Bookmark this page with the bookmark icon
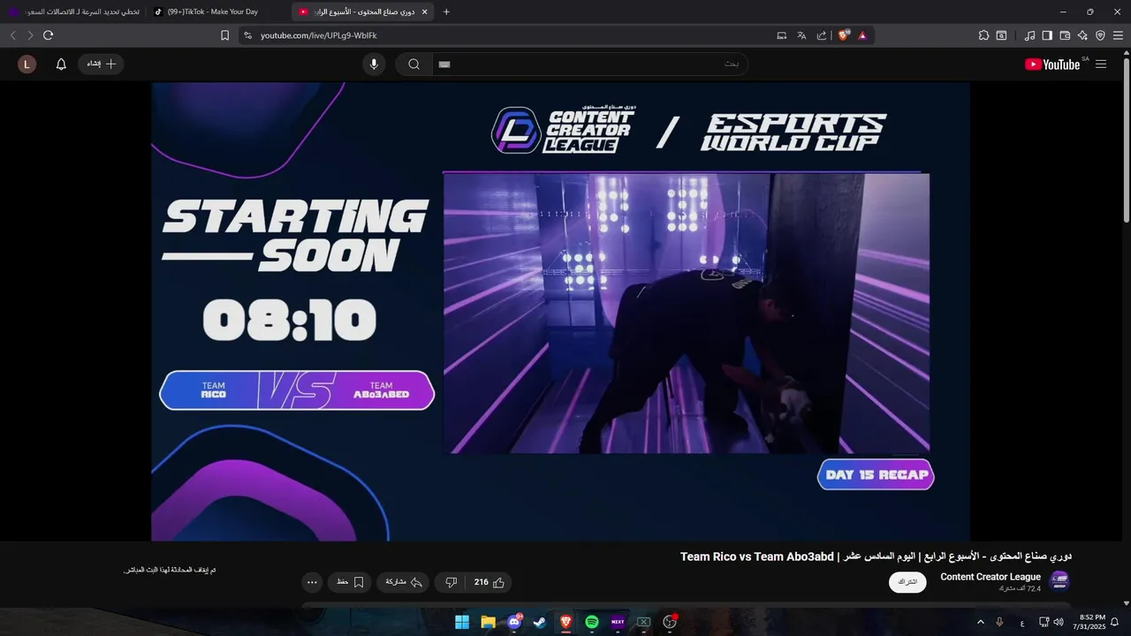The image size is (1131, 636). click(x=224, y=35)
